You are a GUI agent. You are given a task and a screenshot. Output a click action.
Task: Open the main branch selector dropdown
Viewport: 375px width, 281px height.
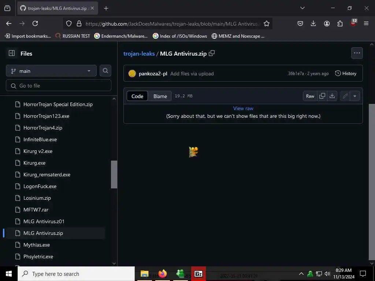coord(51,71)
